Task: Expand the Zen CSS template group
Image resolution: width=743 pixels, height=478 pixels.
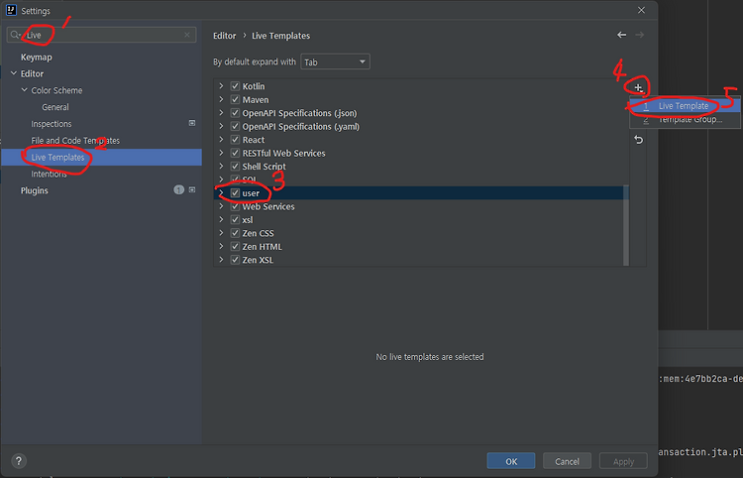Action: (x=221, y=233)
